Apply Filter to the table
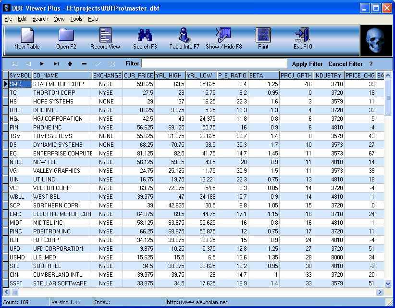The height and width of the screenshot is (308, 395). 307,64
